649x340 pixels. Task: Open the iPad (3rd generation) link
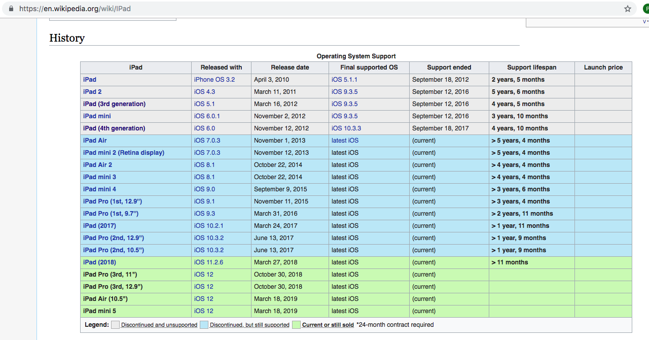[x=114, y=104]
